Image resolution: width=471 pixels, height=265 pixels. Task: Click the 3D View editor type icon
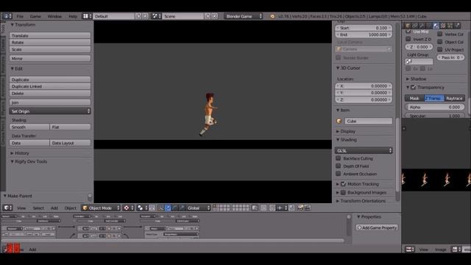tap(7, 208)
